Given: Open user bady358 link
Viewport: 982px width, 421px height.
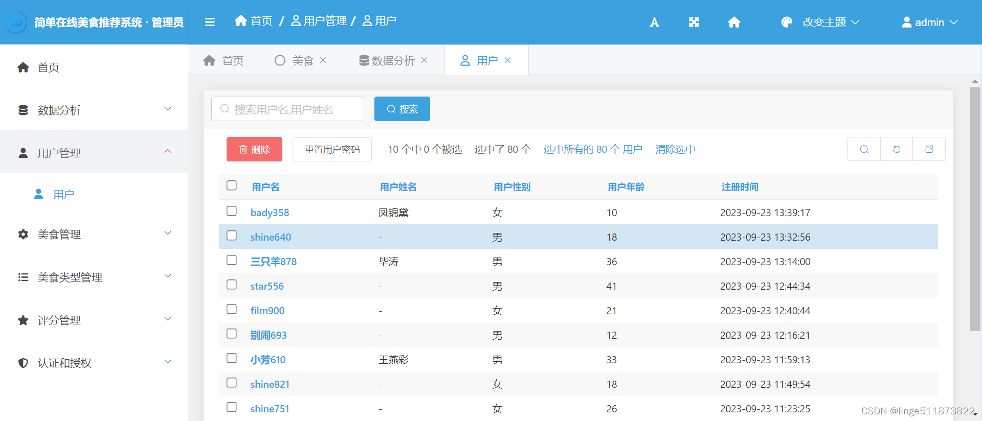Looking at the screenshot, I should click(270, 213).
